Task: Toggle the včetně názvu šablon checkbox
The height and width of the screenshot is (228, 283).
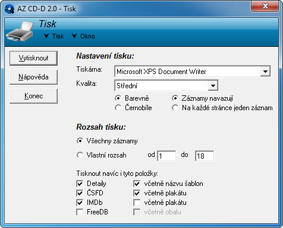Action: pos(137,184)
